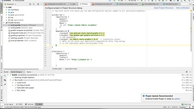
Task: Switch to LaptopverticalAdapter.java tab
Action: [x=128, y=4]
